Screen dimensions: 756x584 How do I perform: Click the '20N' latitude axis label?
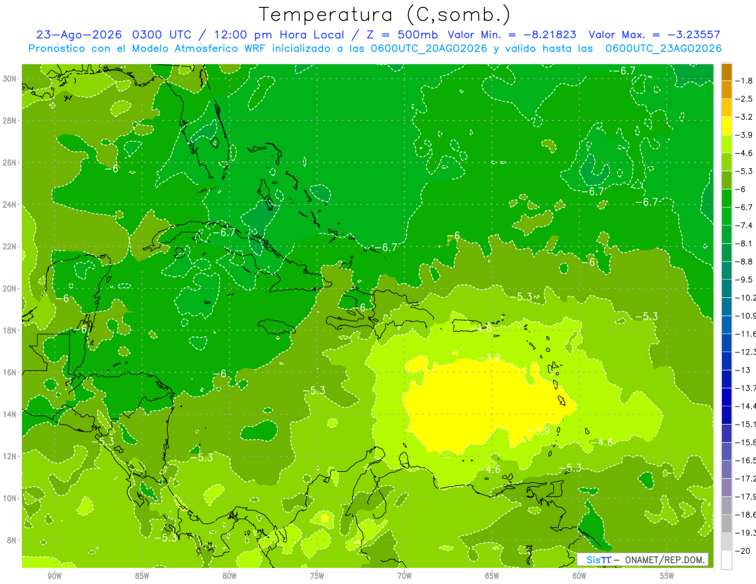(11, 288)
